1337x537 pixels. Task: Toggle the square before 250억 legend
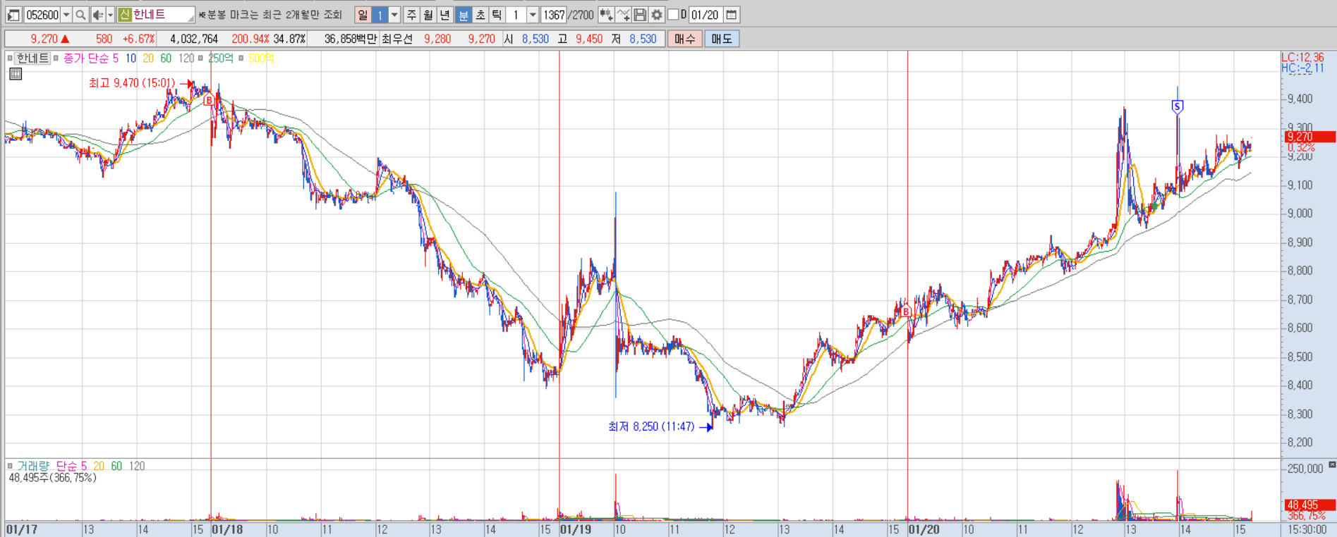click(201, 58)
